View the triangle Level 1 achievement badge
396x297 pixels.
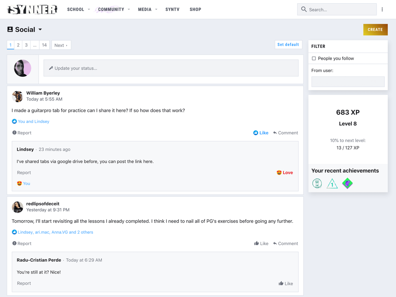click(332, 183)
